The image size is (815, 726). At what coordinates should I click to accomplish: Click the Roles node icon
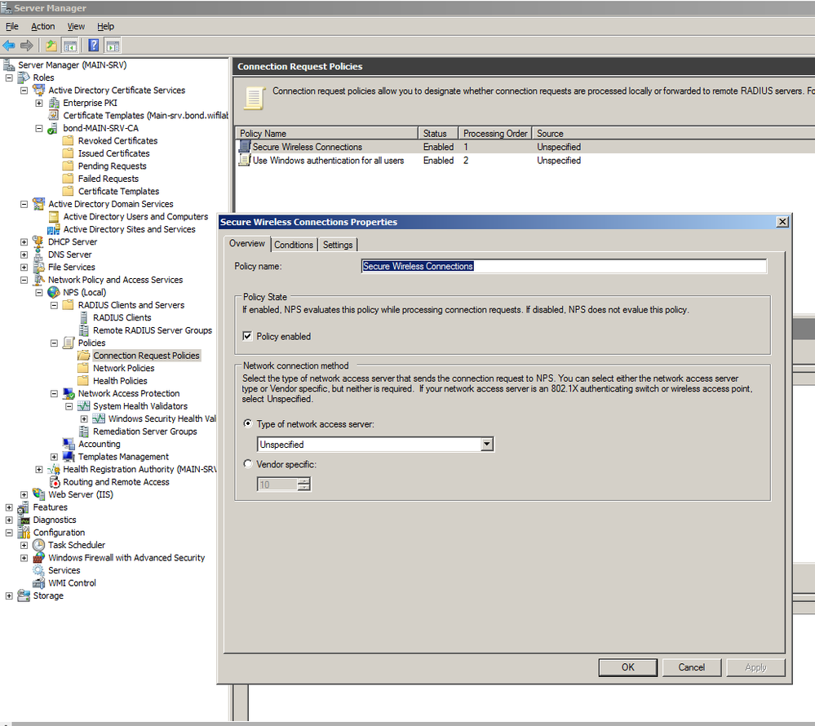pyautogui.click(x=24, y=77)
